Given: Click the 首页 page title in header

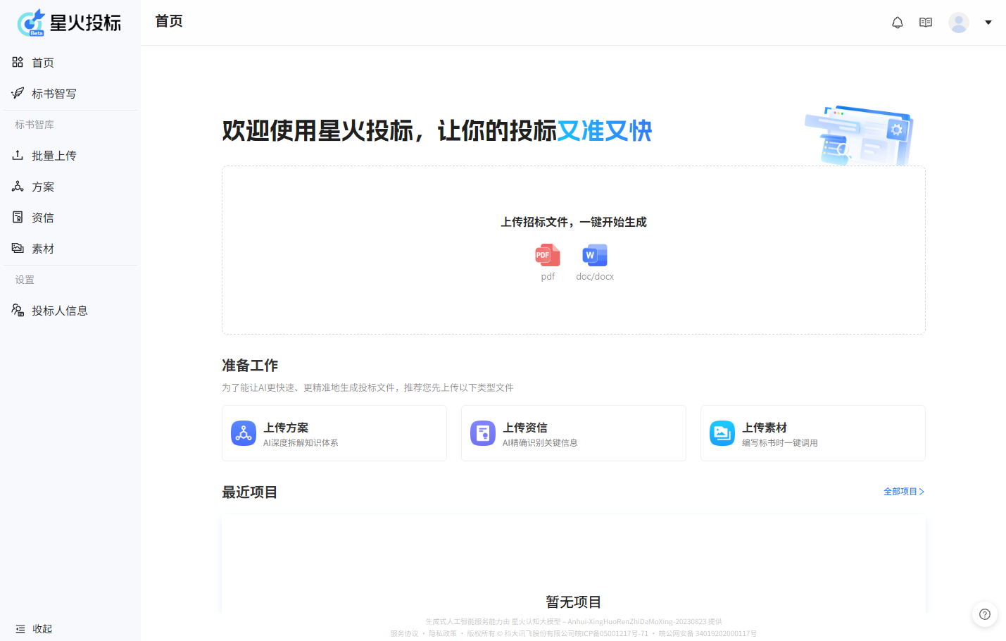Looking at the screenshot, I should click(x=169, y=21).
